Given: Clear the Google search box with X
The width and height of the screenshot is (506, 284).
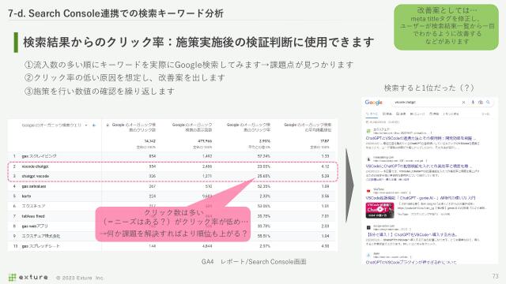Looking at the screenshot, I should (464, 102).
